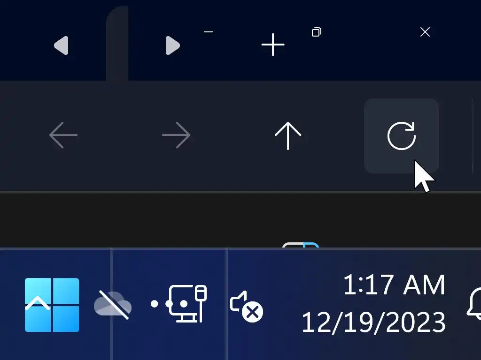Open the Windows Start menu
The width and height of the screenshot is (481, 360).
tap(52, 305)
